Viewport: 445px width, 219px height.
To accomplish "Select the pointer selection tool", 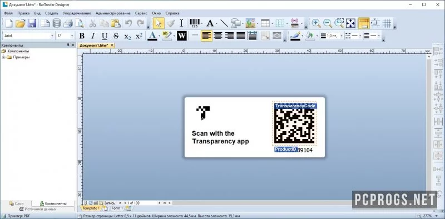I will coord(159,23).
